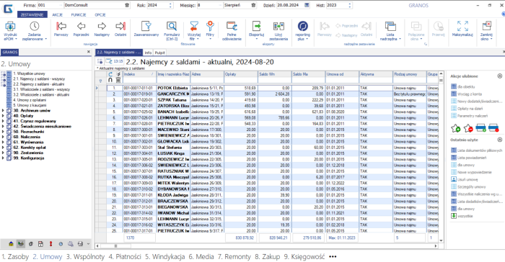The height and width of the screenshot is (262, 505).
Task: Collapse the Akcje ulubione section
Action: pos(499,76)
